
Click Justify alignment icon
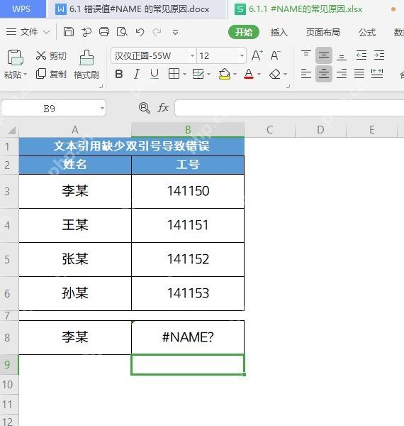click(359, 74)
